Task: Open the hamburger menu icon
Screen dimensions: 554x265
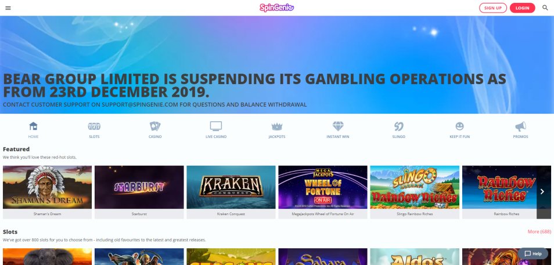Action: point(8,8)
